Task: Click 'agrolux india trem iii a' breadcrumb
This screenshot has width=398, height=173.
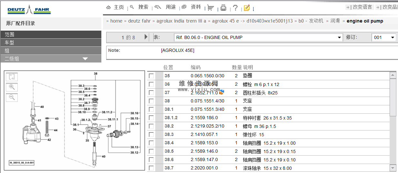Action: pyautogui.click(x=181, y=21)
